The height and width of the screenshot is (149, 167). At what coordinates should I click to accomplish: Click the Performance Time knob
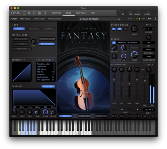pyautogui.click(x=34, y=41)
